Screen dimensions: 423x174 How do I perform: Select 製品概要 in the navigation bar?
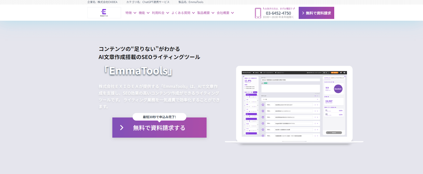(203, 13)
